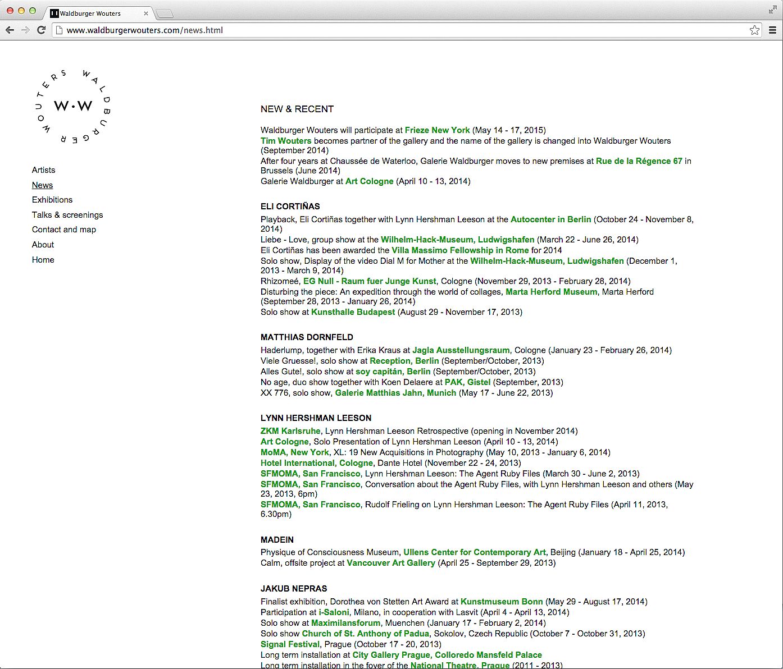The width and height of the screenshot is (783, 669).
Task: Click the W·W circular gallery logo
Action: click(x=73, y=106)
